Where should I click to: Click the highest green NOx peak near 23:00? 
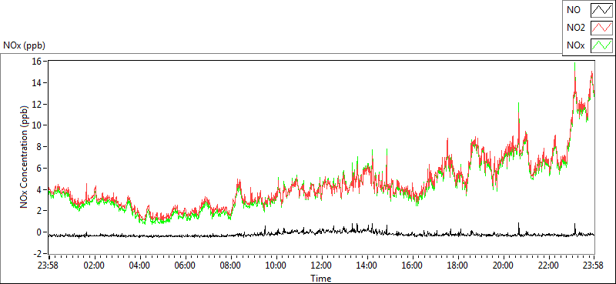574,63
